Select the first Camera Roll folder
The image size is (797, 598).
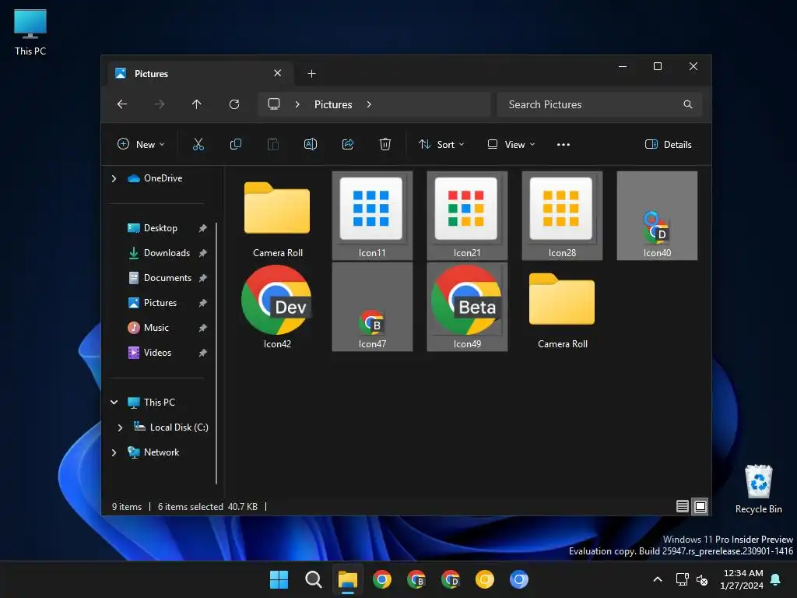277,216
